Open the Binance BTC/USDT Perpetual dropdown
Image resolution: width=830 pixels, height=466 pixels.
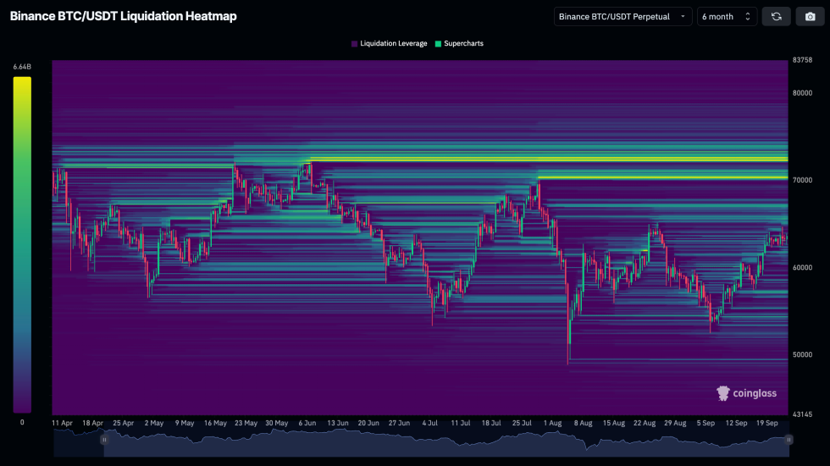click(x=622, y=16)
